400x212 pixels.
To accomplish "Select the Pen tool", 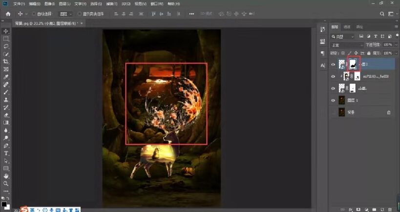I will (6, 146).
